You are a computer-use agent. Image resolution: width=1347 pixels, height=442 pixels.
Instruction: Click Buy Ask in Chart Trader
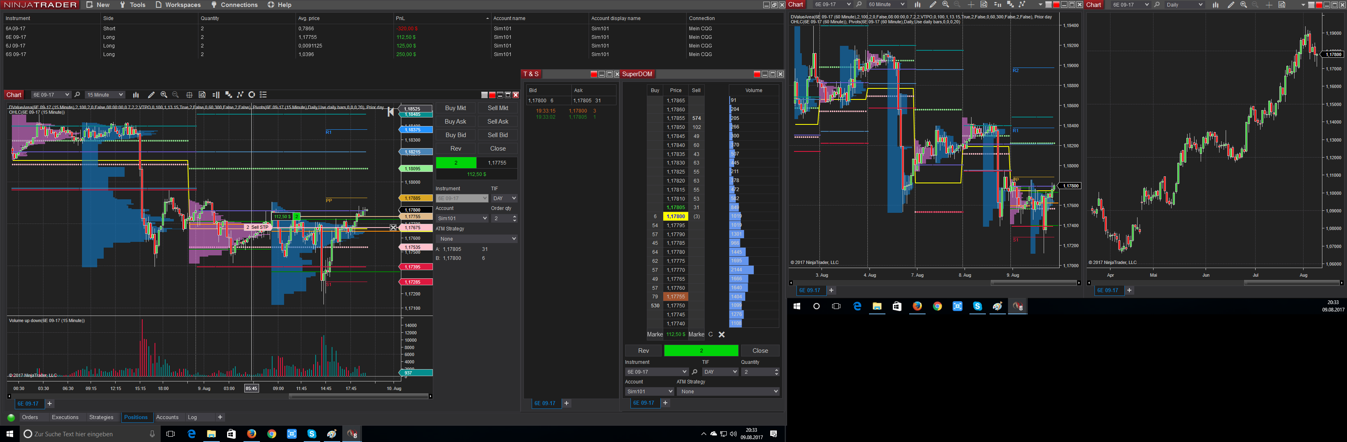coord(455,122)
